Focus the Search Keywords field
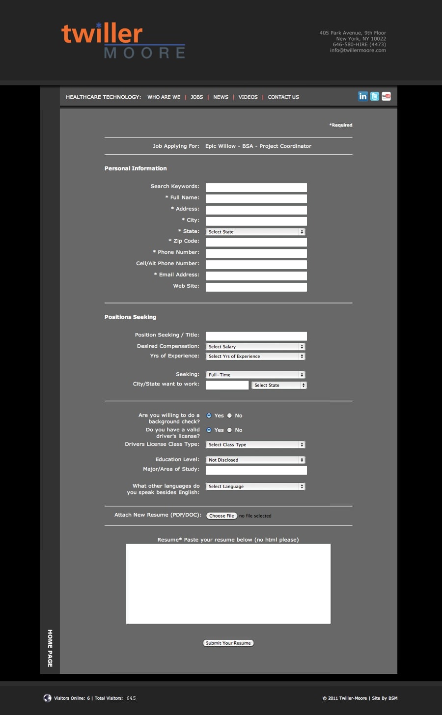 [256, 188]
